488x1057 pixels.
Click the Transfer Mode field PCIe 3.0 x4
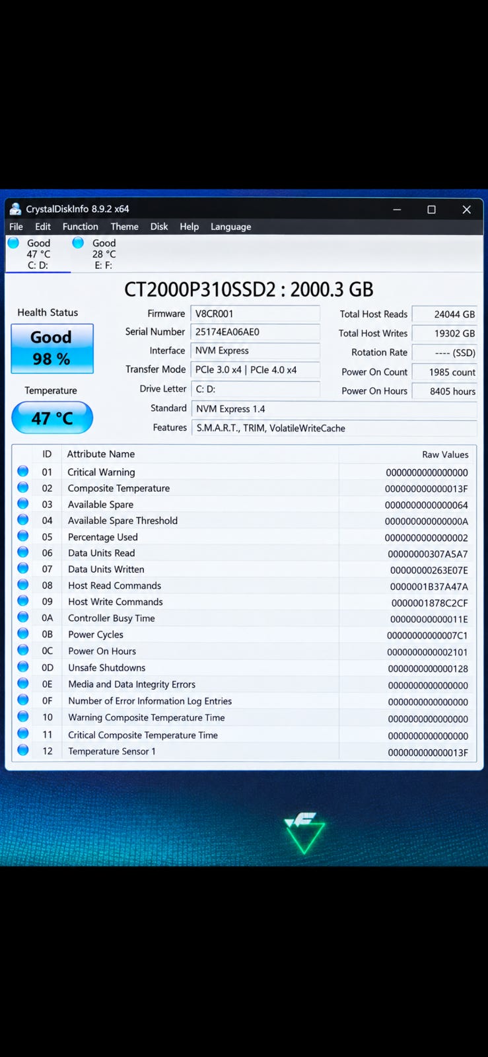pyautogui.click(x=256, y=370)
